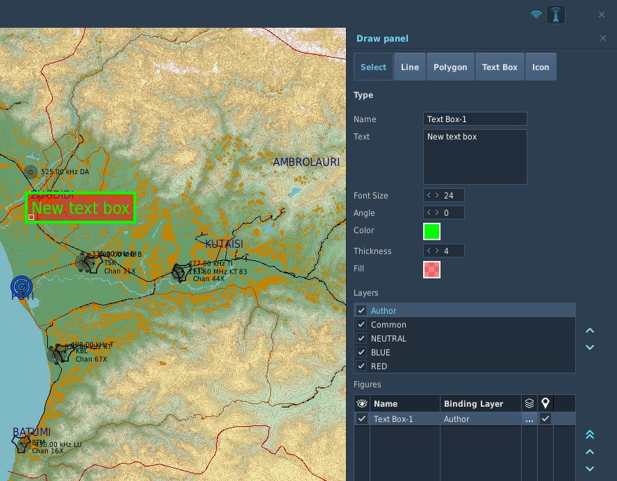Increase the Angle value
Viewport: 617px width, 481px height.
pyautogui.click(x=437, y=212)
